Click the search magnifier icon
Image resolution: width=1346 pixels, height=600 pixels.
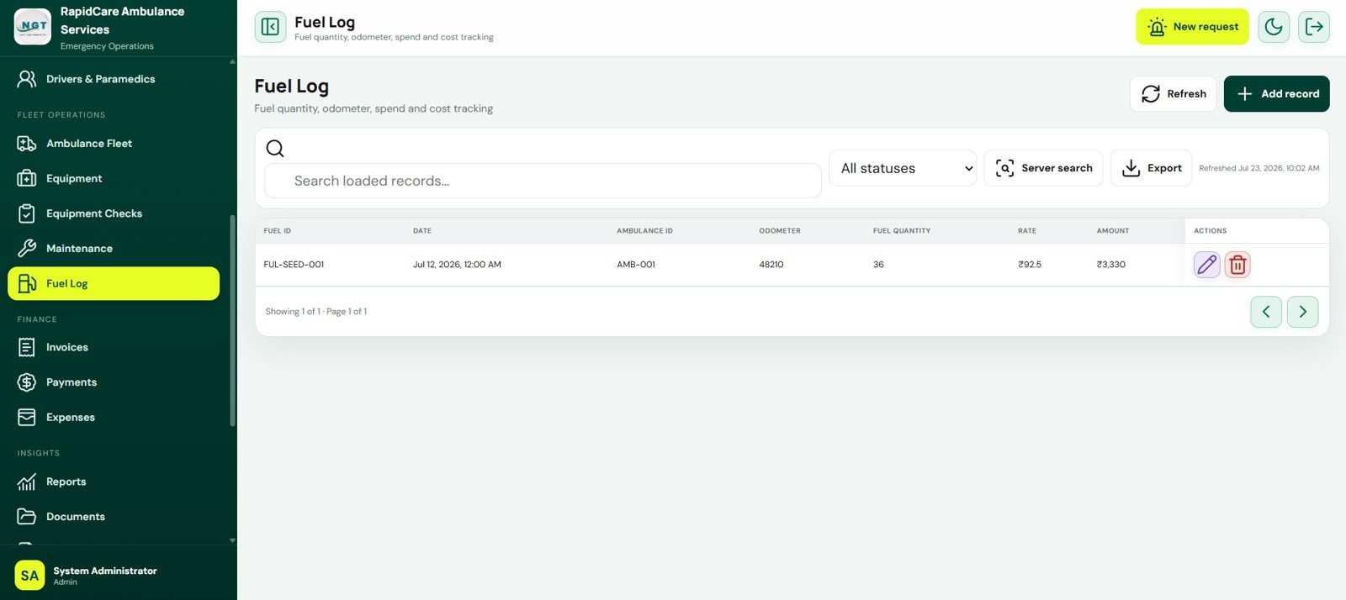[x=275, y=149]
